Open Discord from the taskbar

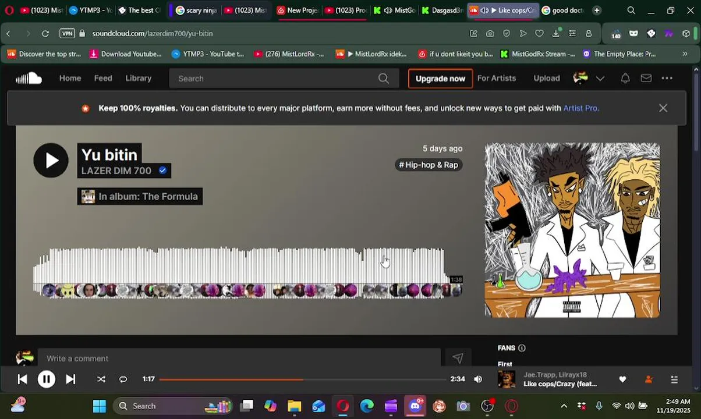[x=415, y=406]
